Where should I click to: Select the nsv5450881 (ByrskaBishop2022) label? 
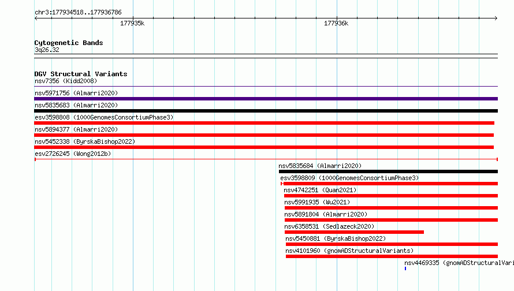pyautogui.click(x=336, y=238)
